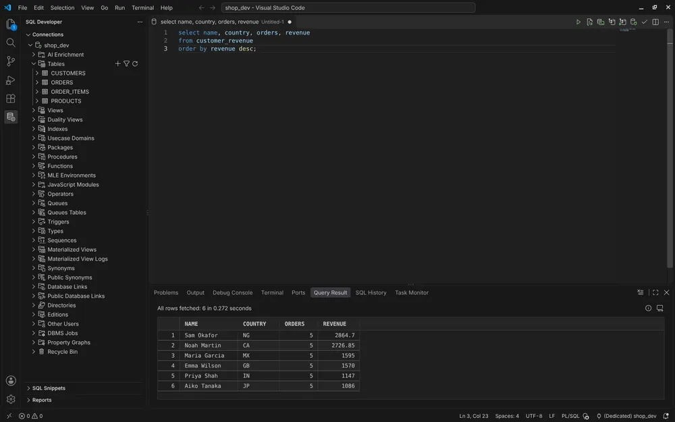Filter the Tables node
Screen dimensions: 675x422
pos(127,63)
